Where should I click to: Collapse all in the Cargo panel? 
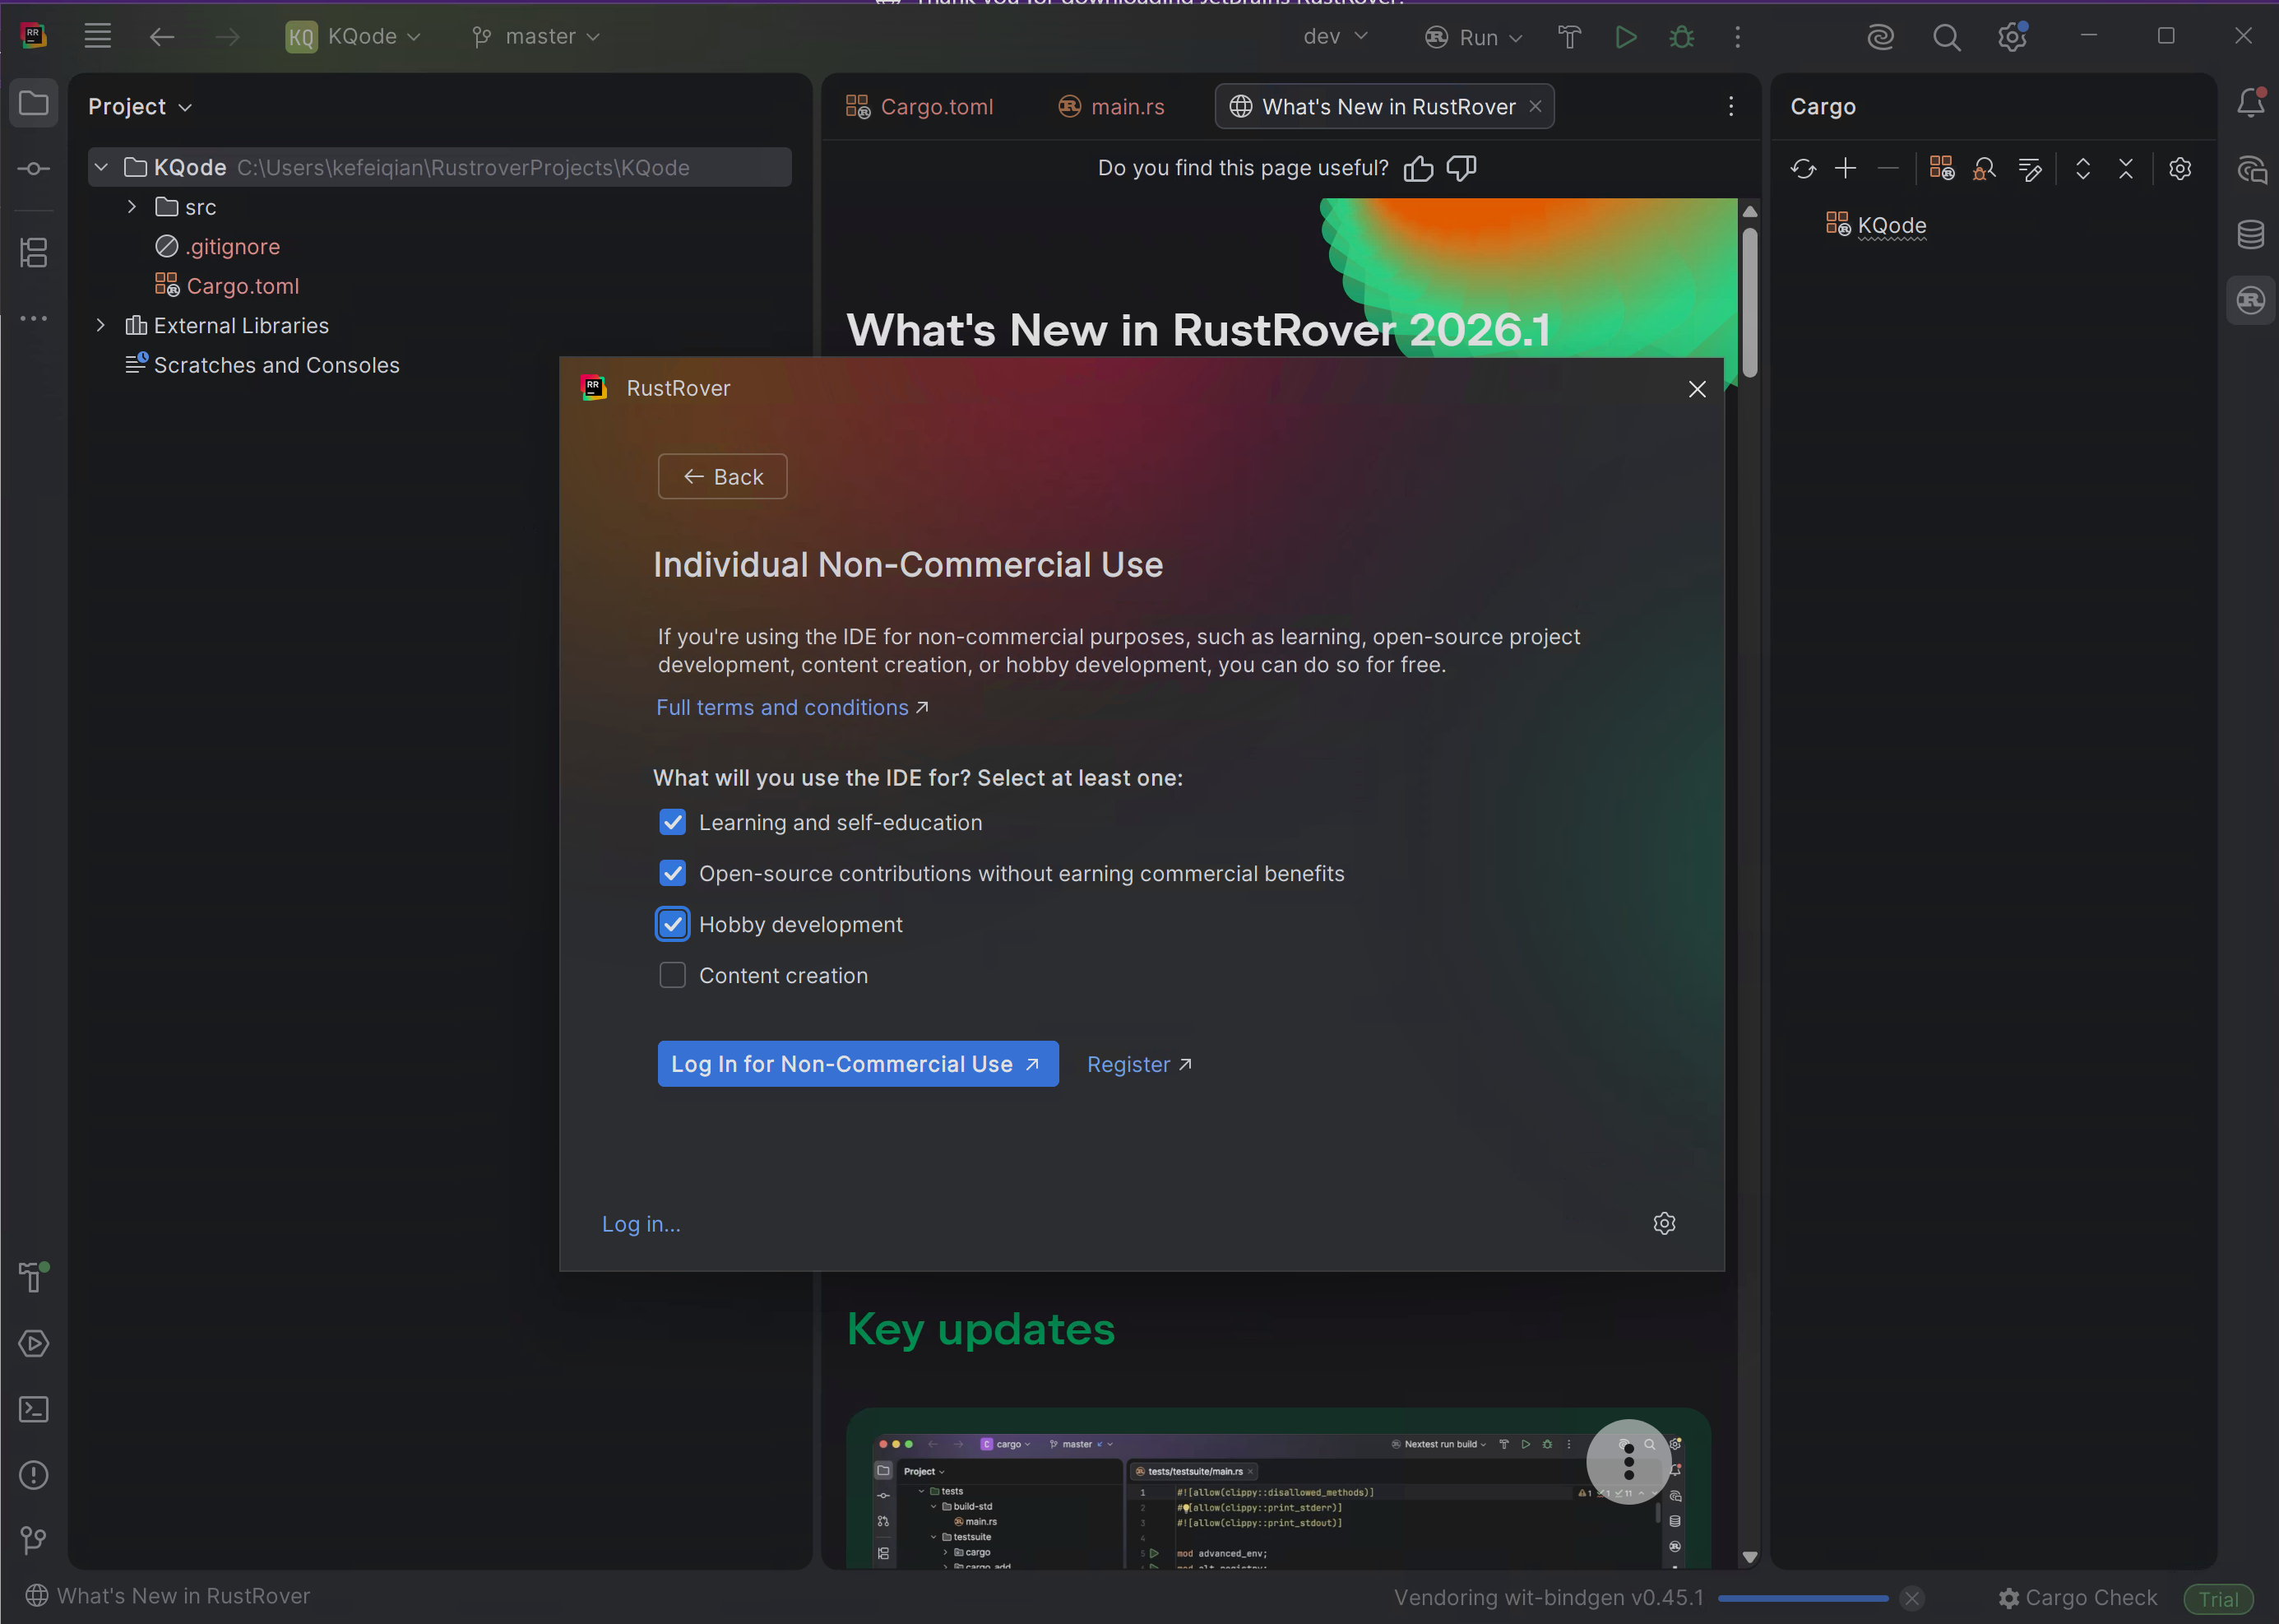(x=2126, y=169)
